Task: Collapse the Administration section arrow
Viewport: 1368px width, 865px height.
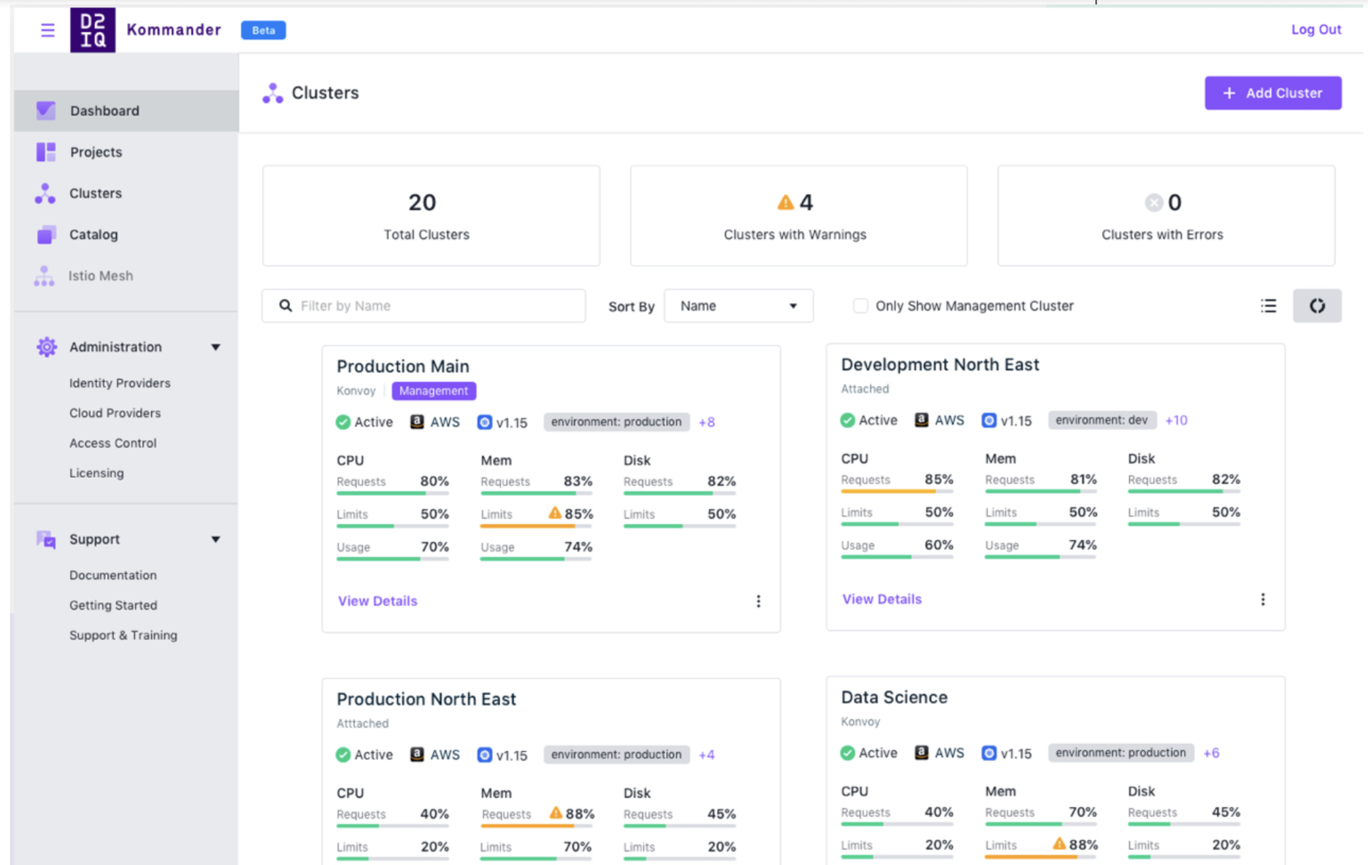Action: coord(216,347)
